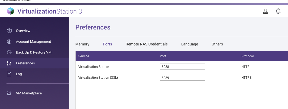The width and height of the screenshot is (288, 109).
Task: Open the notifications bell icon
Action: click(x=278, y=11)
